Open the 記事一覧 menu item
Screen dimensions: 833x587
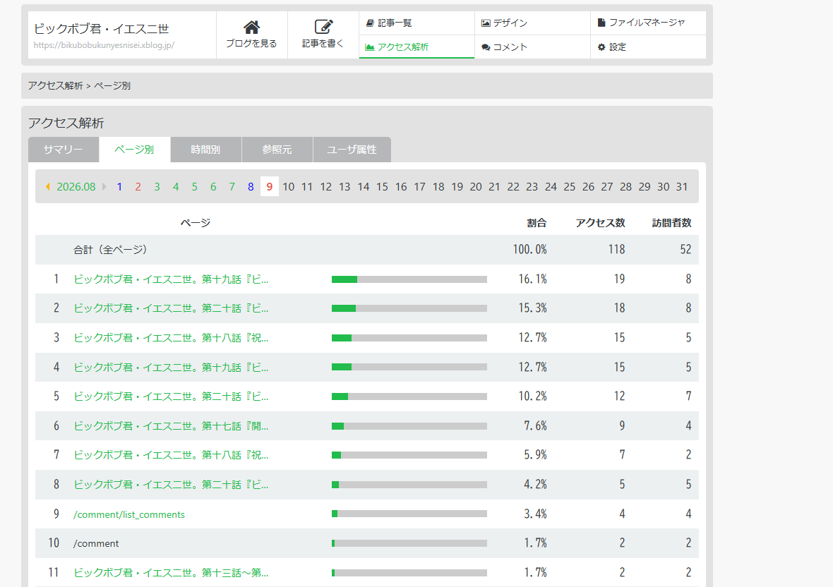416,23
